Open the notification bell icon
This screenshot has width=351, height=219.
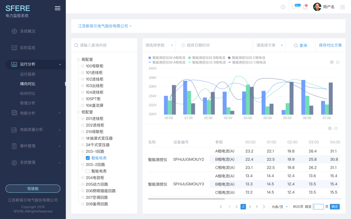tap(305, 7)
